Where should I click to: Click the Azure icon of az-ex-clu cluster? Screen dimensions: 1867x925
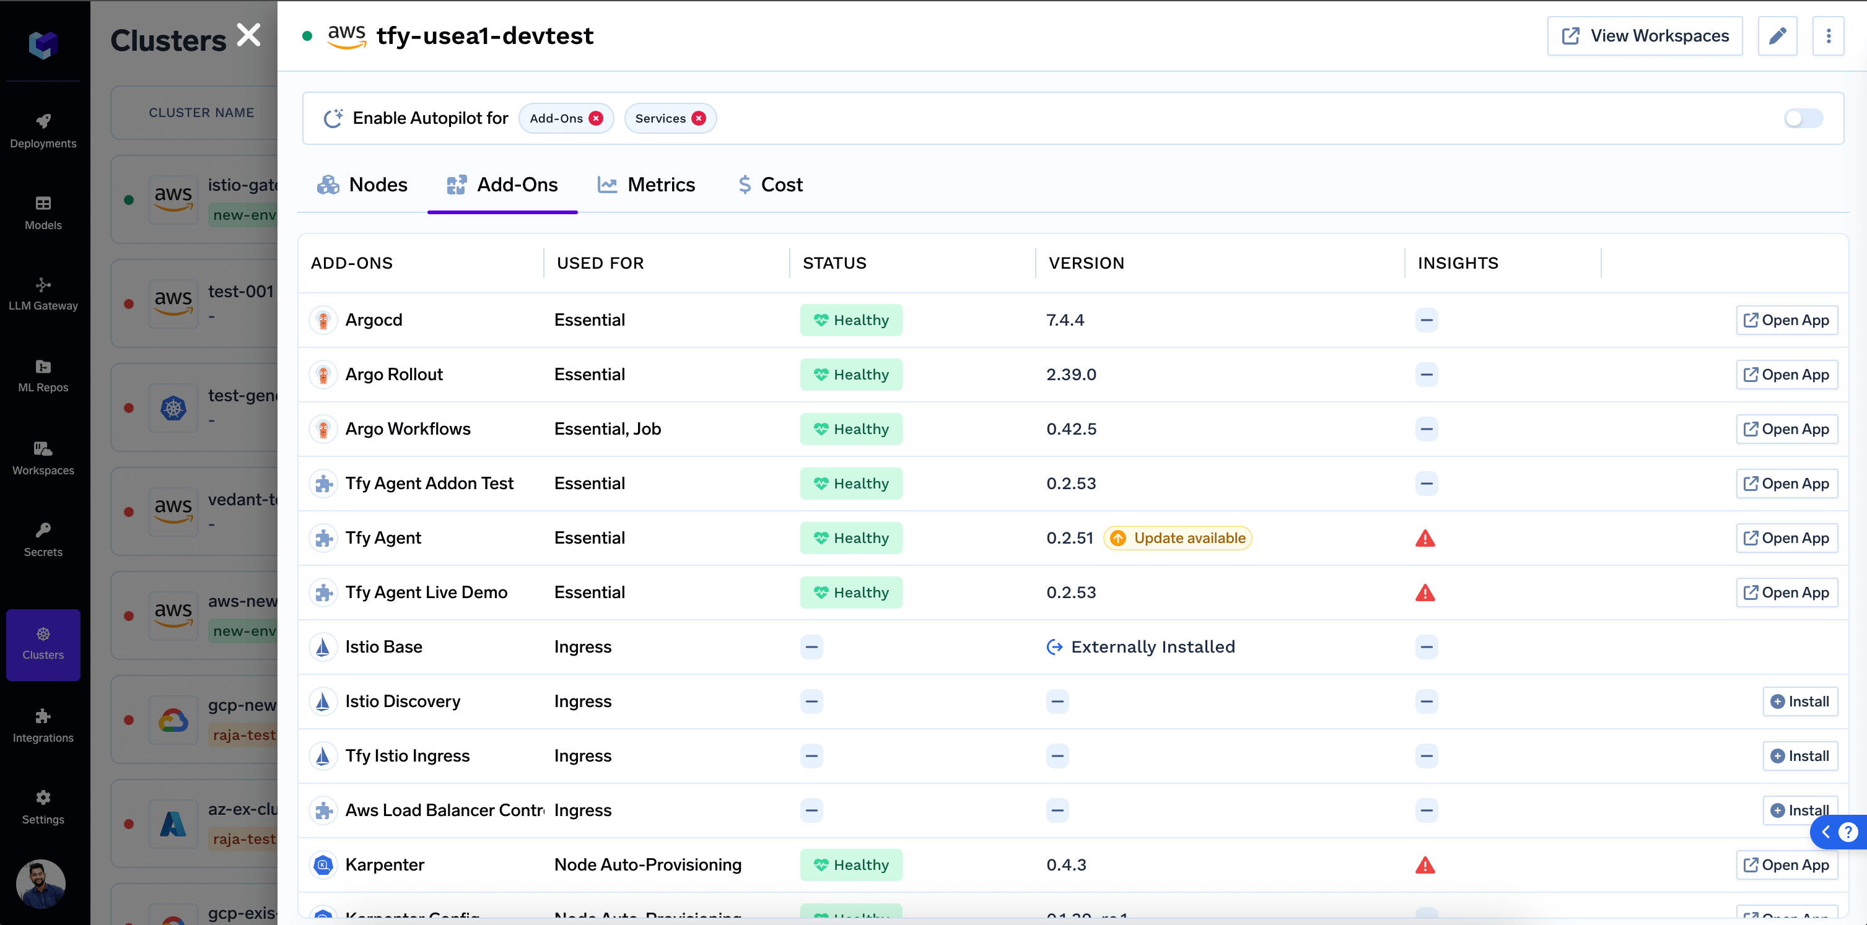coord(173,823)
